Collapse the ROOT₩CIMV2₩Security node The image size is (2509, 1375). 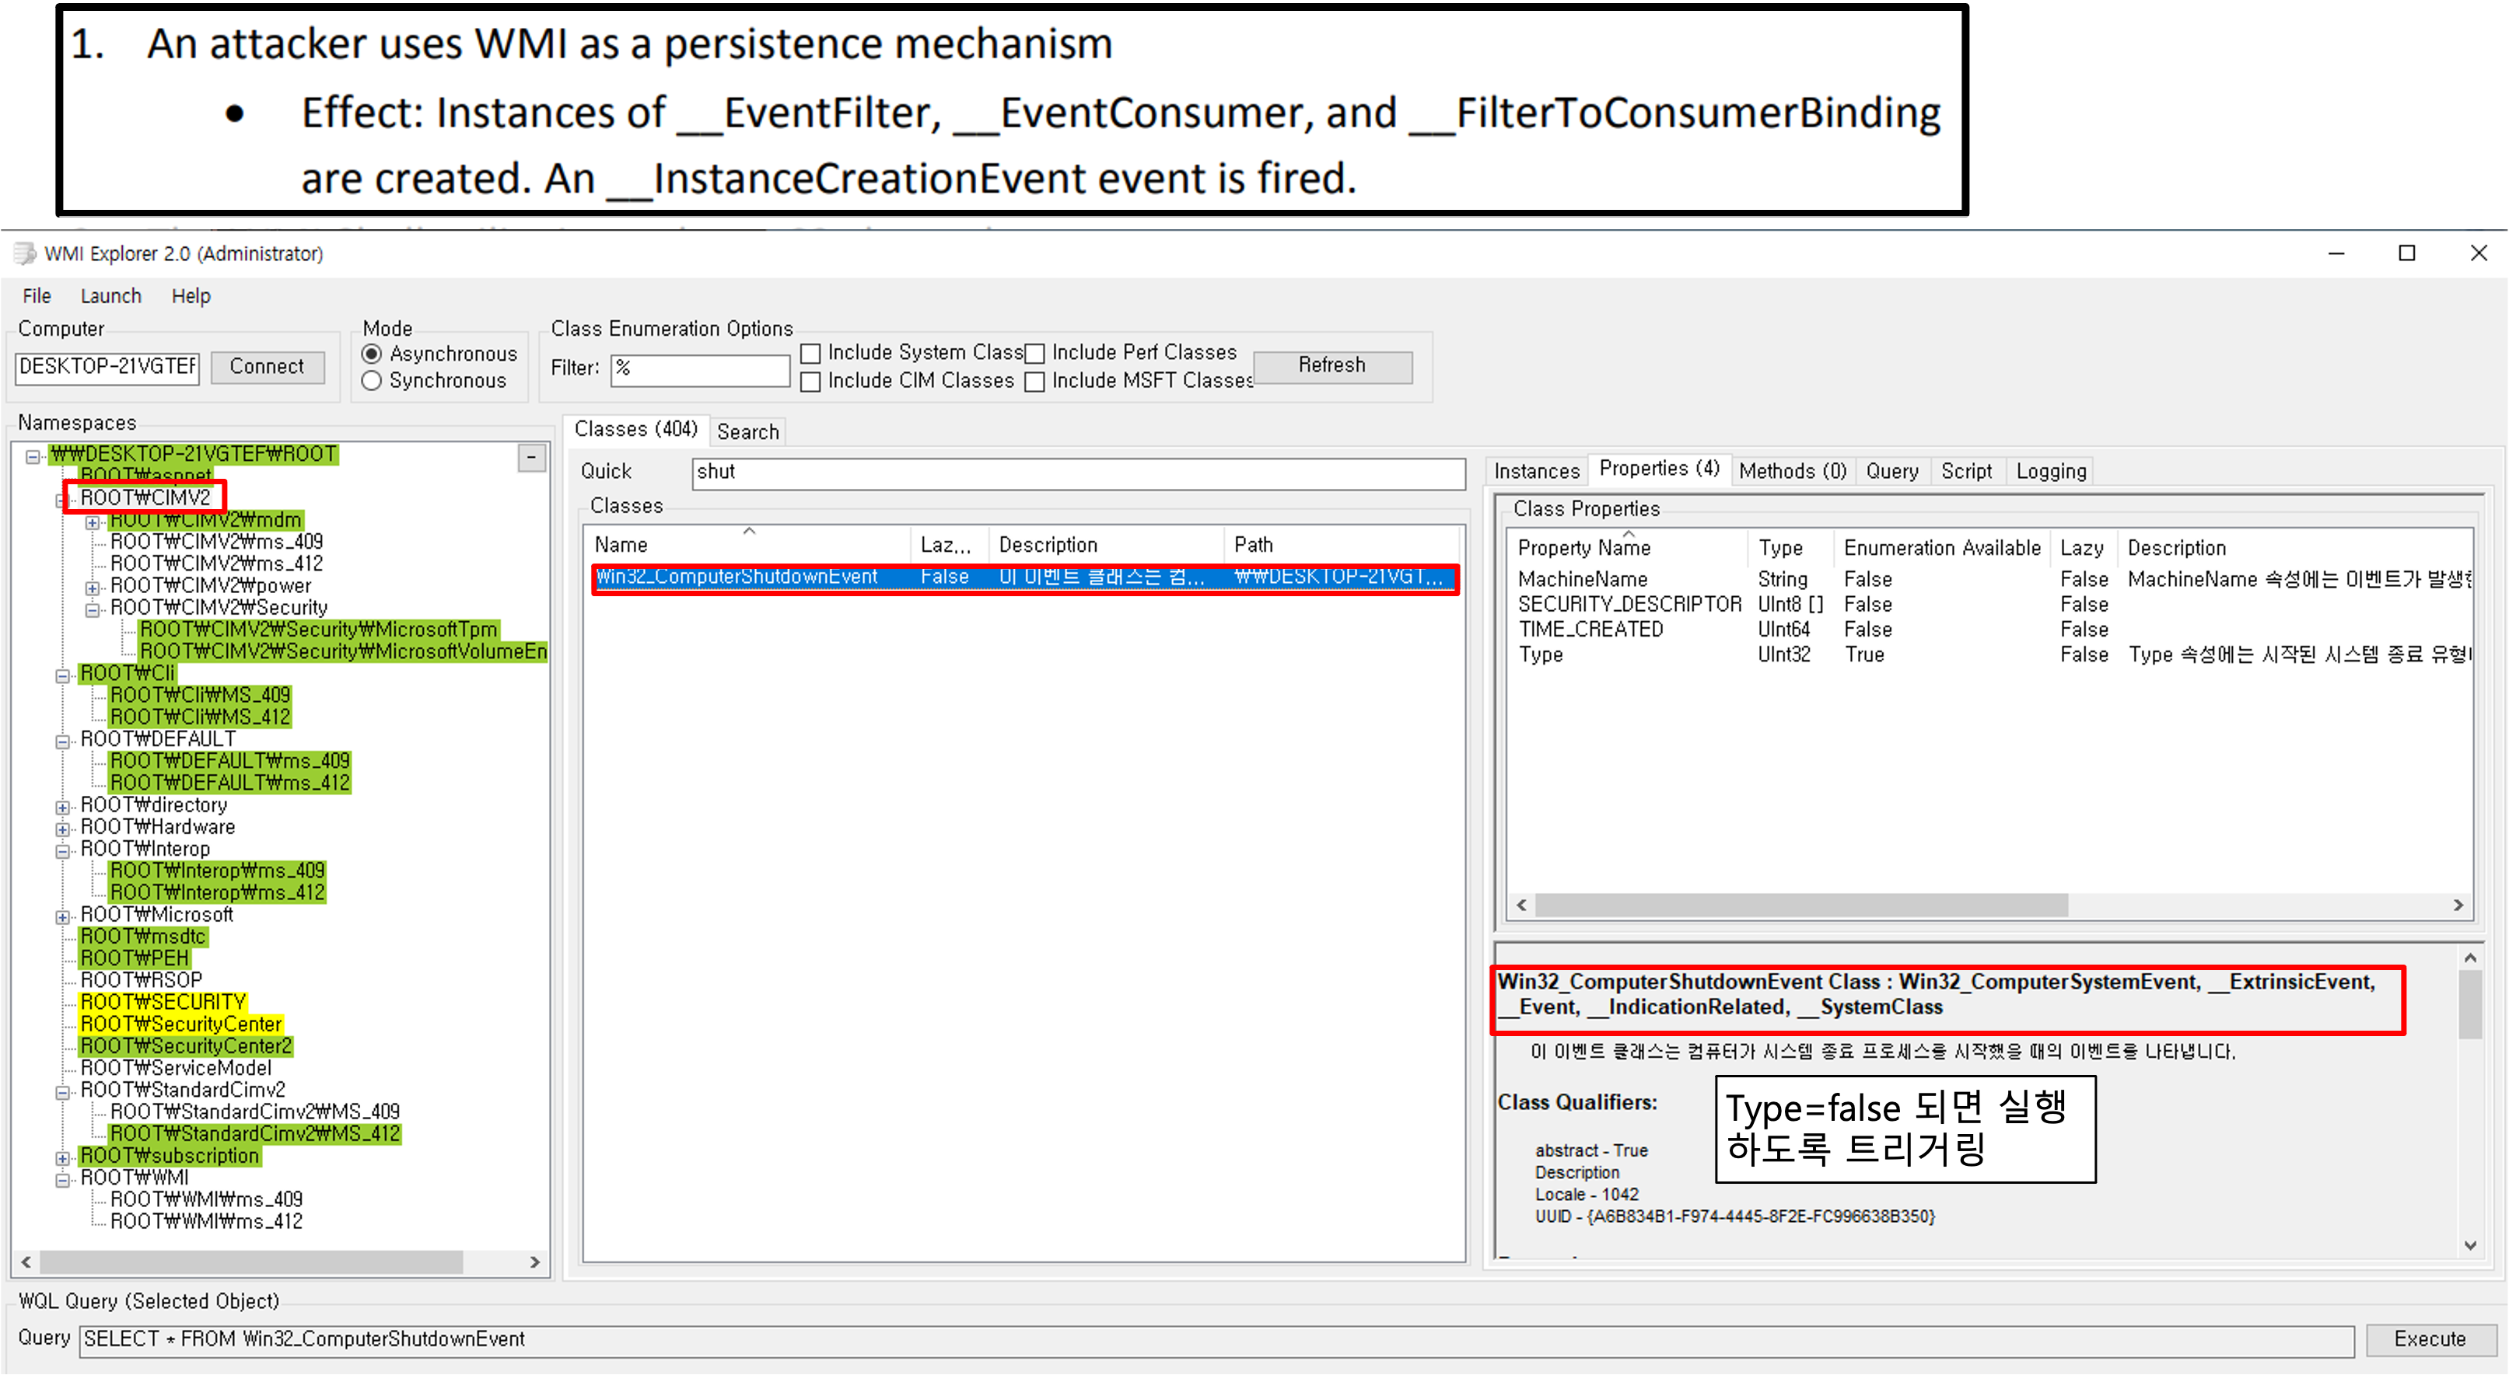(93, 610)
